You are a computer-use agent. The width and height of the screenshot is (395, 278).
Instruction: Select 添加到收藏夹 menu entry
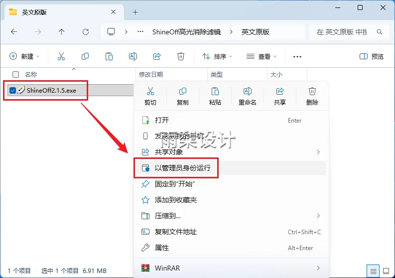pyautogui.click(x=231, y=200)
